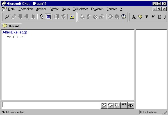Open the Room List icon

coord(57,17)
